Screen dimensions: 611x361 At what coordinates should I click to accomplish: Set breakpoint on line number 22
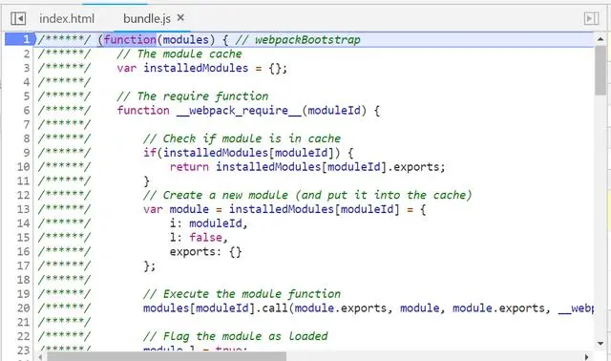pos(23,336)
